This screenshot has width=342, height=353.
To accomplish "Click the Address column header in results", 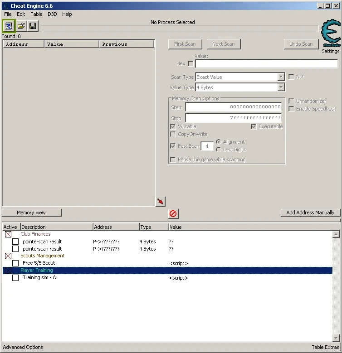I will tap(24, 44).
